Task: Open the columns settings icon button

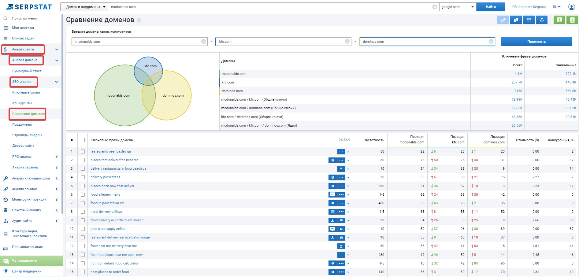Action: 529,20
